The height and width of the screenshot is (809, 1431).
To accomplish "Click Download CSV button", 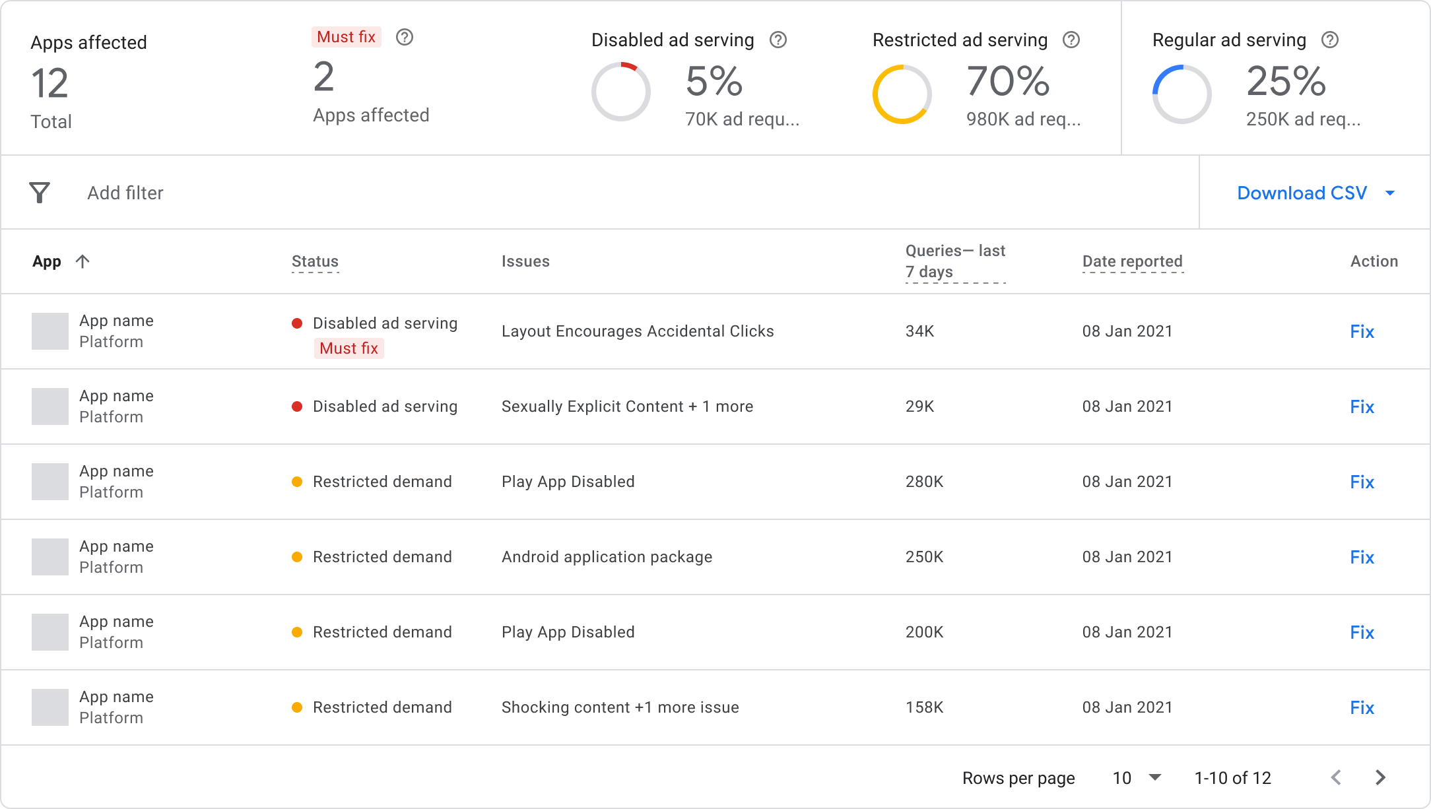I will (1302, 193).
